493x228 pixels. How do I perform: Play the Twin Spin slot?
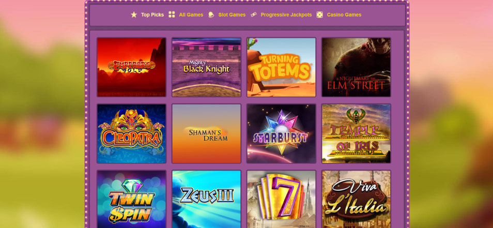click(x=131, y=200)
